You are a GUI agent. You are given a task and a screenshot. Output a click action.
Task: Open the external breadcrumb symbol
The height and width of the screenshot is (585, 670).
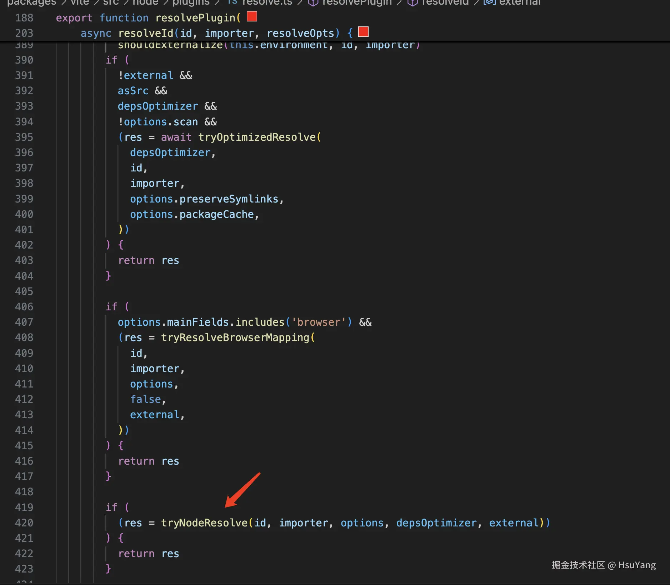(520, 2)
